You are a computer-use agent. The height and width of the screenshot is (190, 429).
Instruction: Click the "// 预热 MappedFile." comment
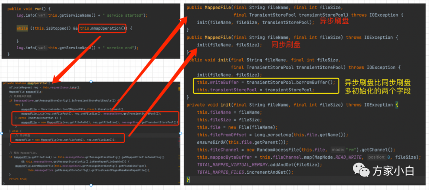(x=23, y=153)
